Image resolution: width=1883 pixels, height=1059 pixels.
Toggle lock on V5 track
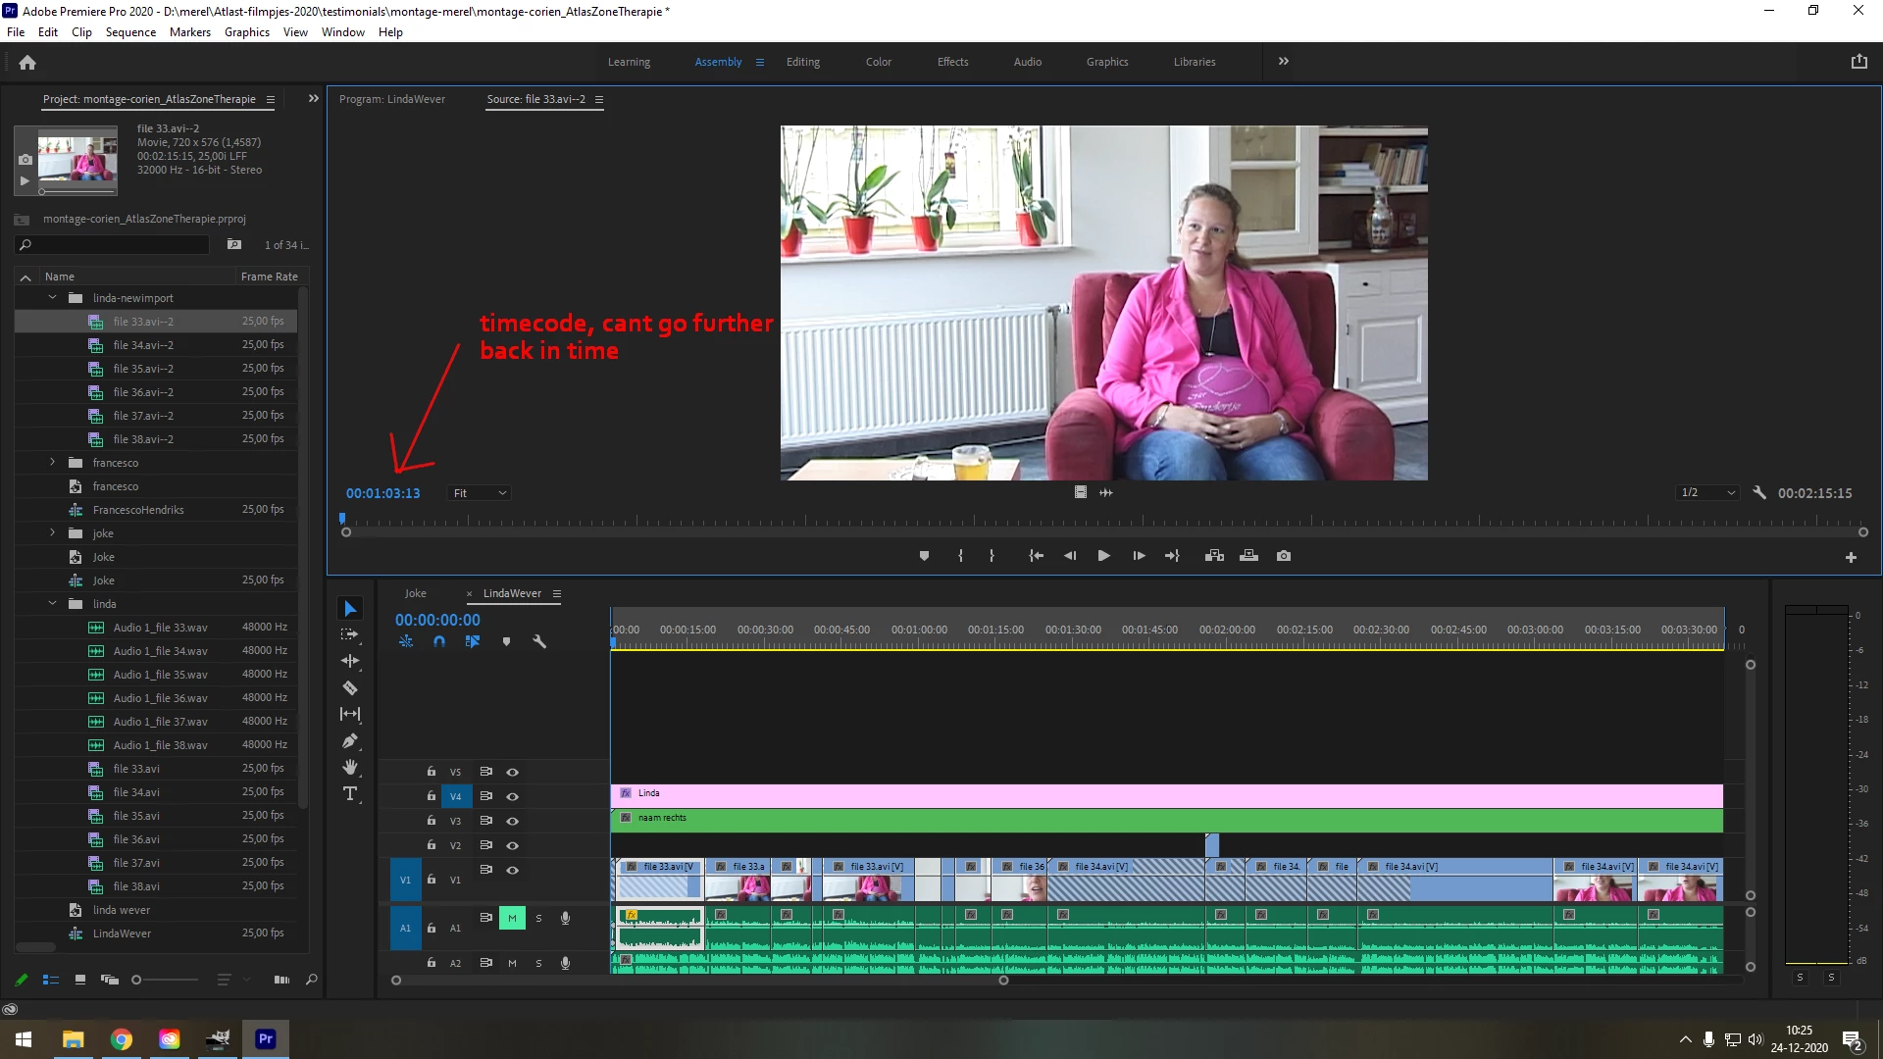pyautogui.click(x=431, y=772)
